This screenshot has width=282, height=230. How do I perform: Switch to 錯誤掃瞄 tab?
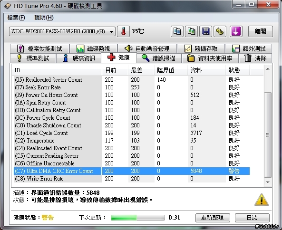(x=159, y=58)
